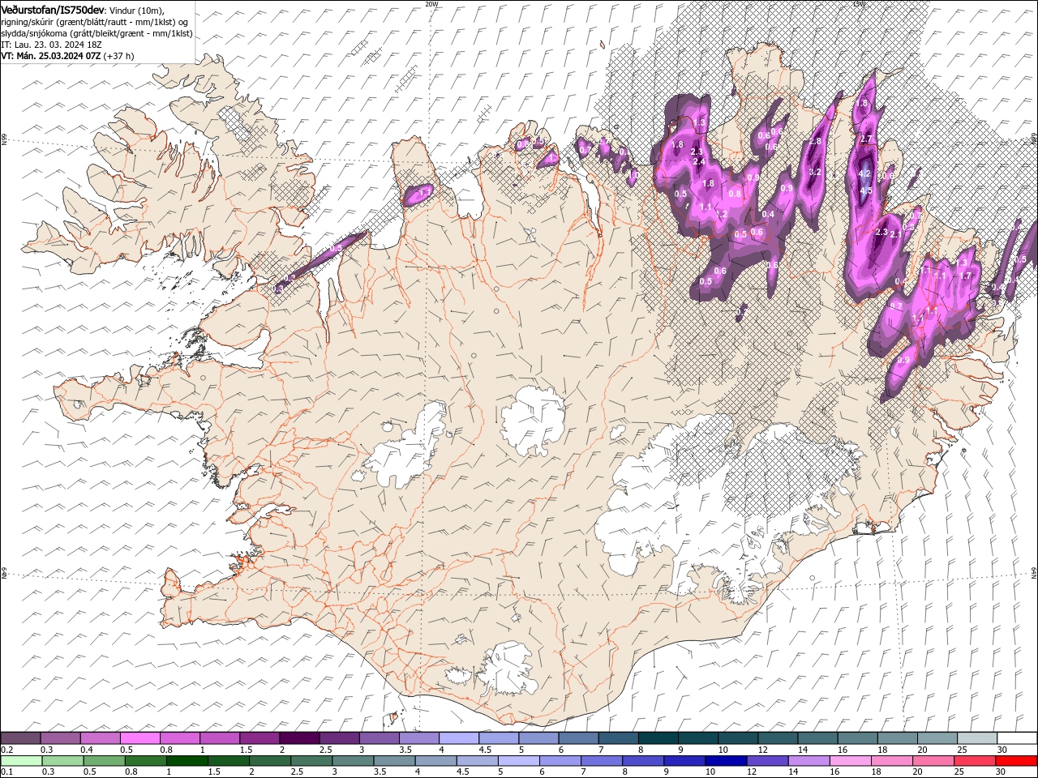The image size is (1038, 778).
Task: Click the 4.5 snowfall value on the map
Action: [865, 190]
